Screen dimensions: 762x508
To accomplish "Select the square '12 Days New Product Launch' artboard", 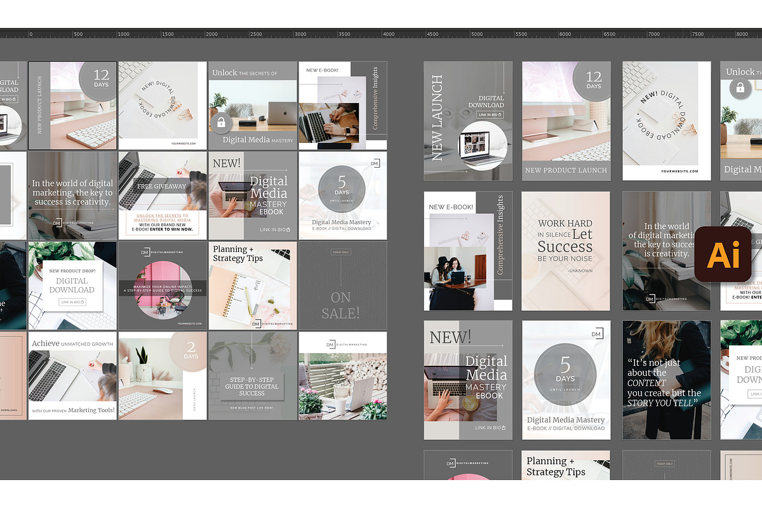I will coord(73,105).
